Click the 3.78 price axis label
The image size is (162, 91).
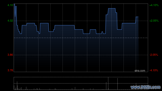click(10, 70)
